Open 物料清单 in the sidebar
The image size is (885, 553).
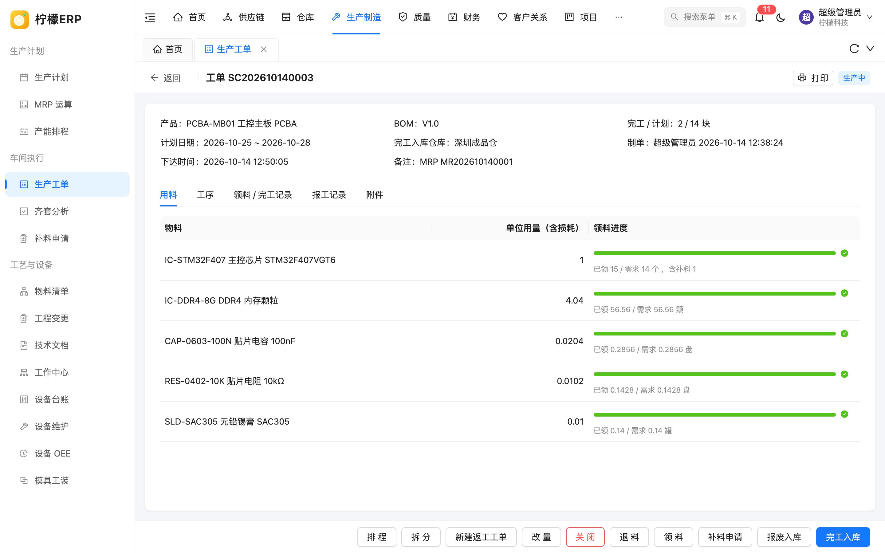pyautogui.click(x=67, y=291)
